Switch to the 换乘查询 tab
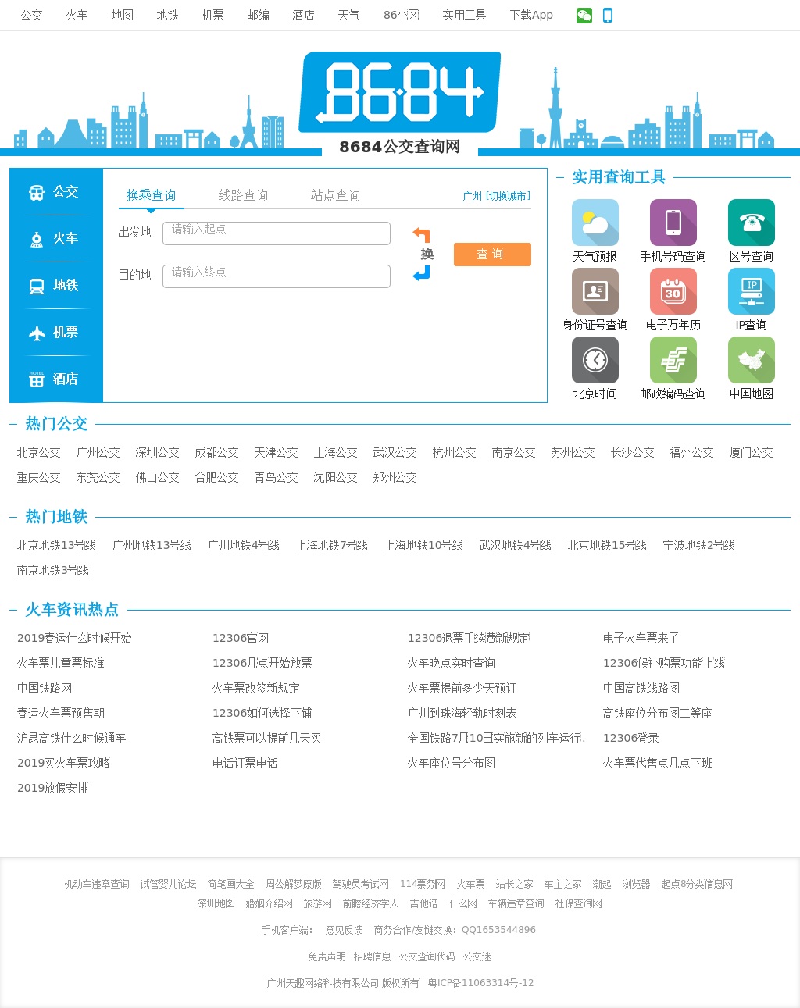Image resolution: width=800 pixels, height=1008 pixels. [x=152, y=195]
